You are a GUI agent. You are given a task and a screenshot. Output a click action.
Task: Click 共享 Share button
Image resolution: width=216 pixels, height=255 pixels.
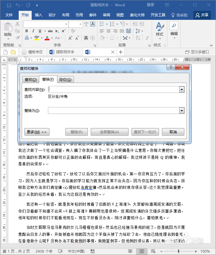click(x=202, y=15)
